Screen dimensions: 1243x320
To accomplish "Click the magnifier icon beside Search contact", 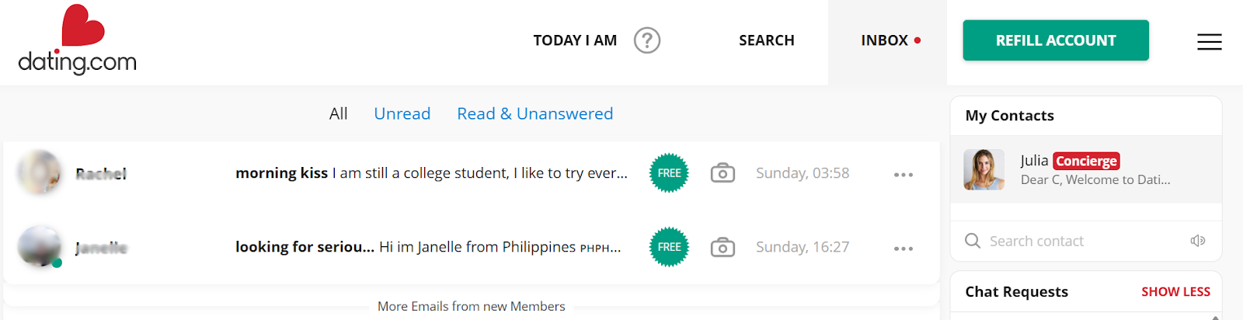I will click(x=973, y=241).
